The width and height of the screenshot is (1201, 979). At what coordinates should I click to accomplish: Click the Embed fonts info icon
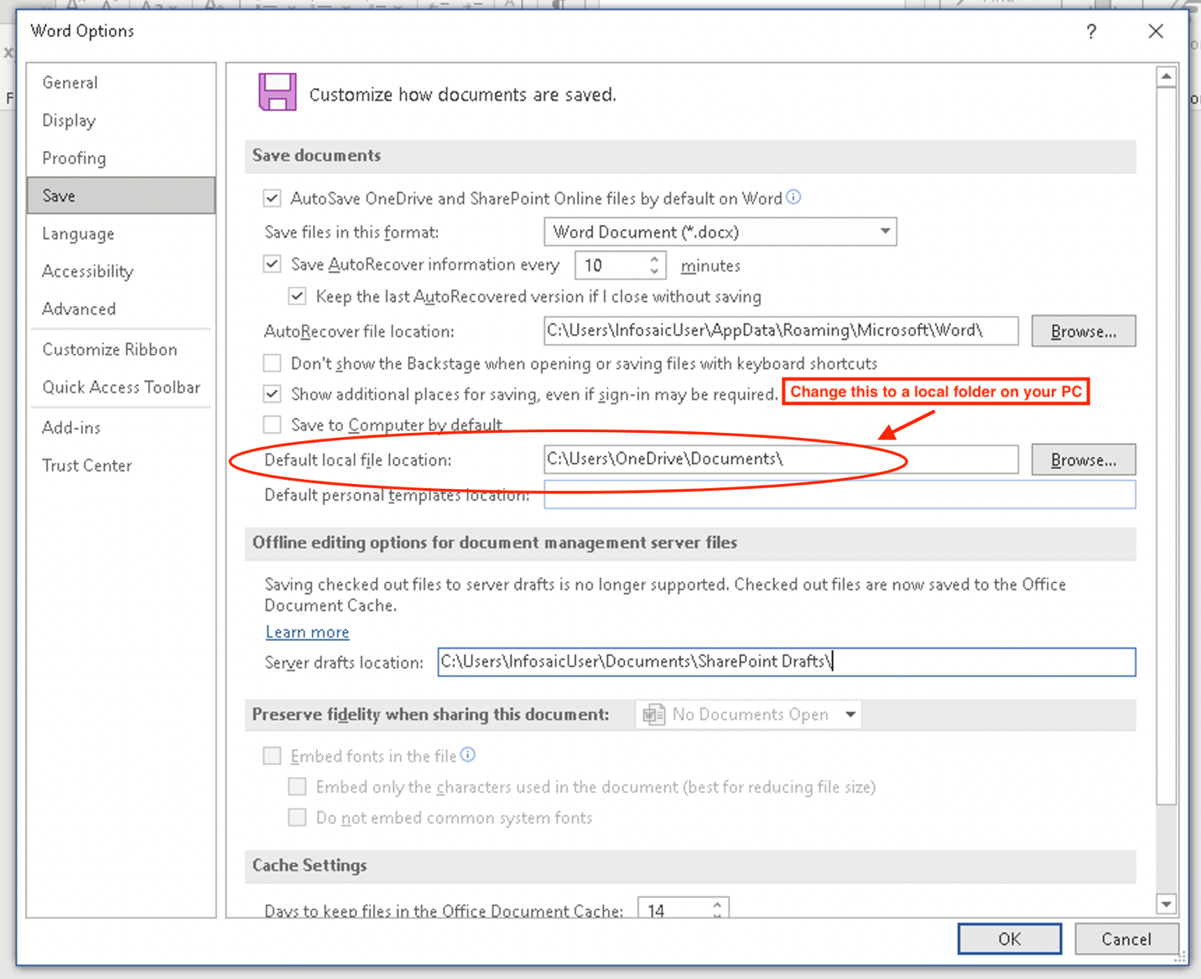tap(468, 755)
